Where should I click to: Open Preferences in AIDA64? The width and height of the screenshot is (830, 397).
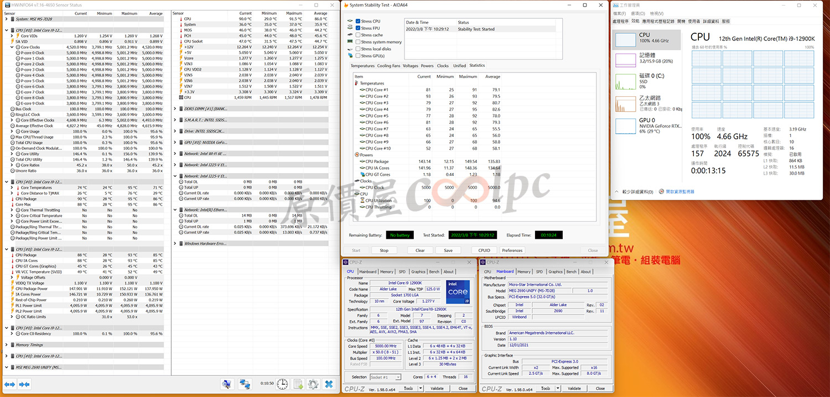coord(512,250)
